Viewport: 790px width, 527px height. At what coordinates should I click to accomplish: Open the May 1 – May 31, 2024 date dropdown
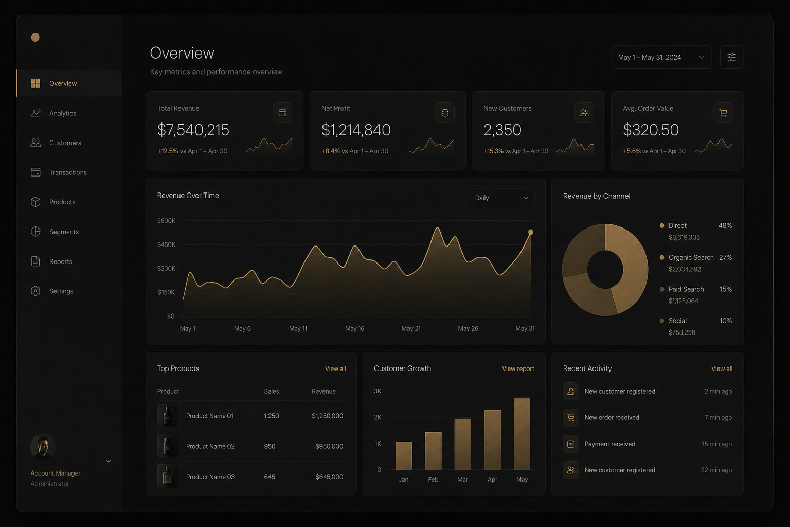pyautogui.click(x=661, y=57)
